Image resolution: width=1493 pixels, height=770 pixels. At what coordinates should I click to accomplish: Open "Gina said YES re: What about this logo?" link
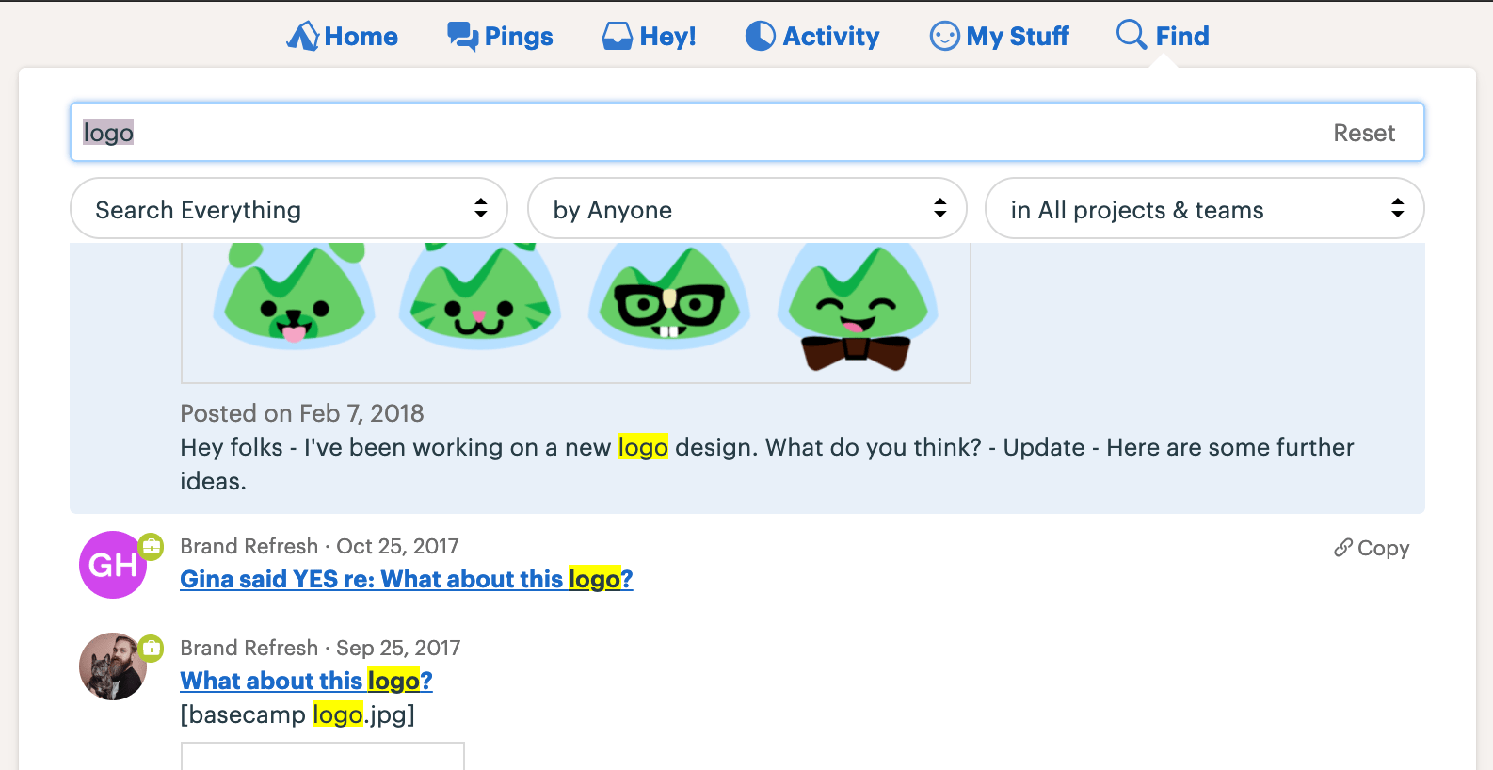[406, 579]
